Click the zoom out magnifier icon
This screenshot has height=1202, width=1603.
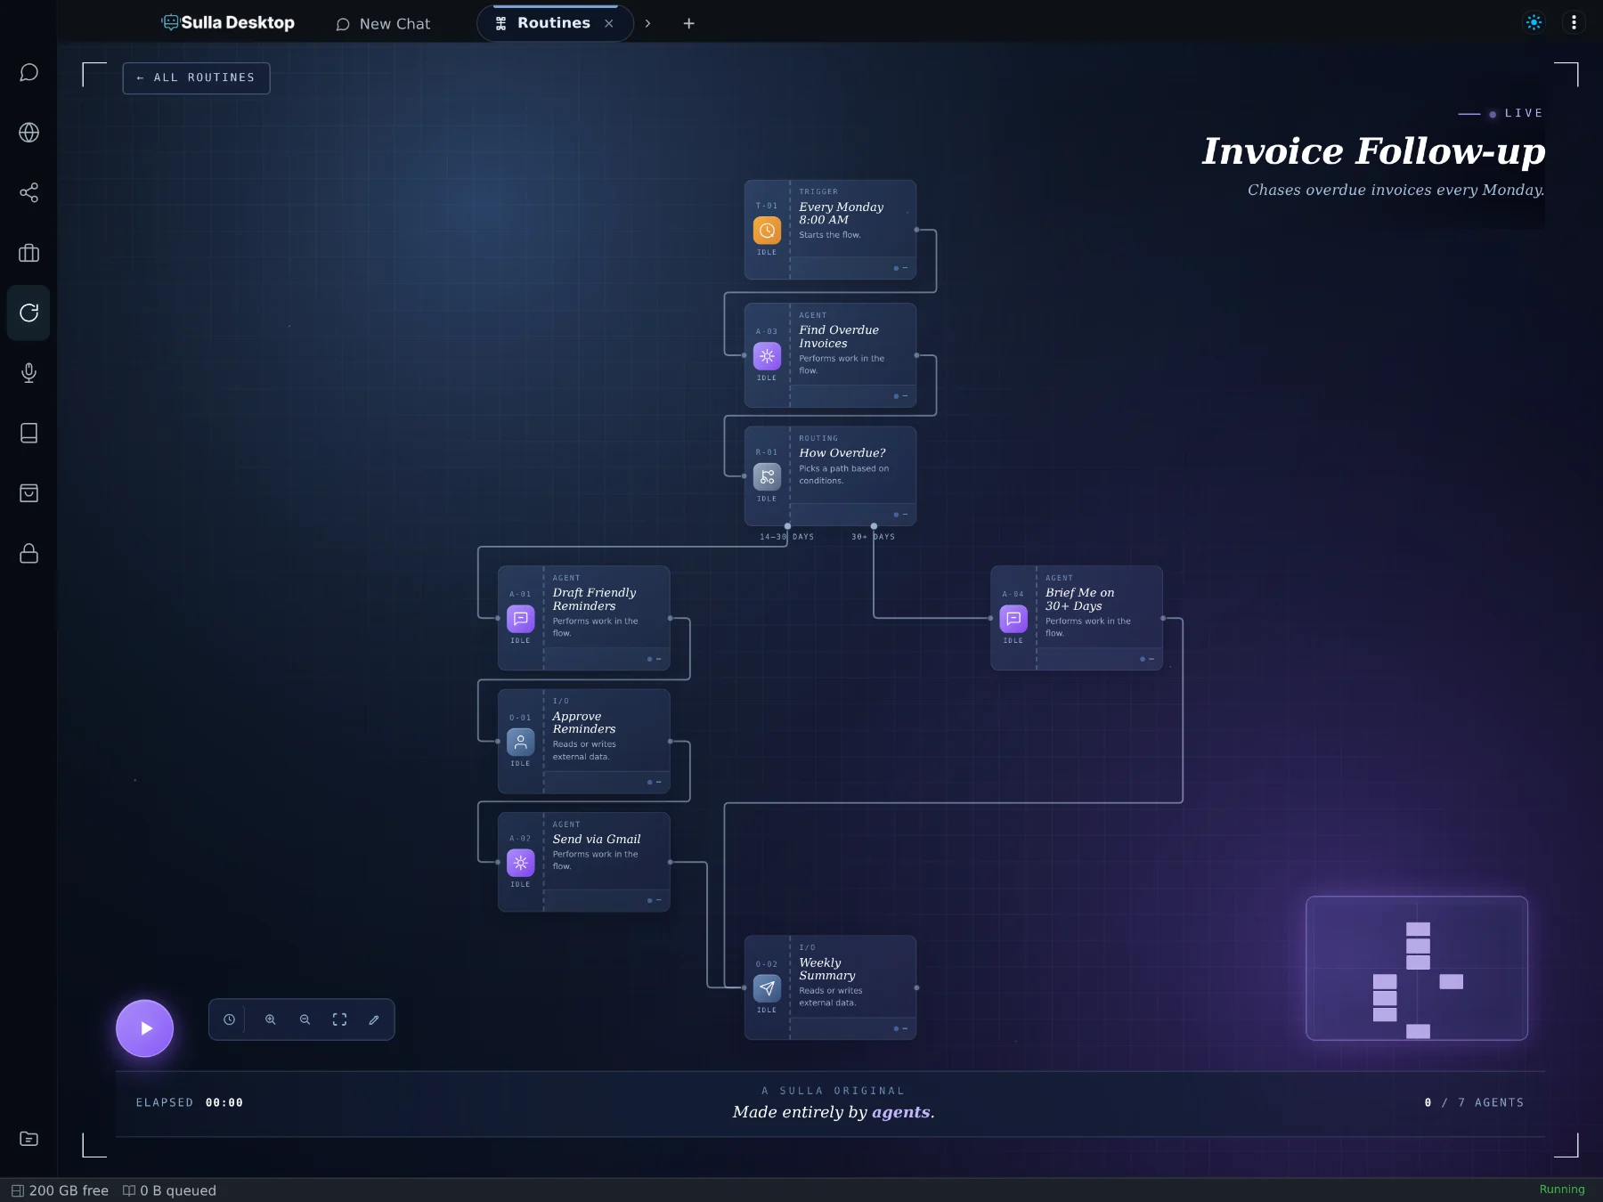(305, 1019)
